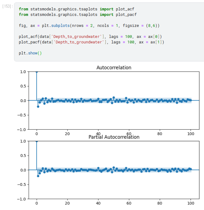This screenshot has height=210, width=204.
Task: Place cursor on the 'import plot_pacf' line
Action: click(78, 15)
